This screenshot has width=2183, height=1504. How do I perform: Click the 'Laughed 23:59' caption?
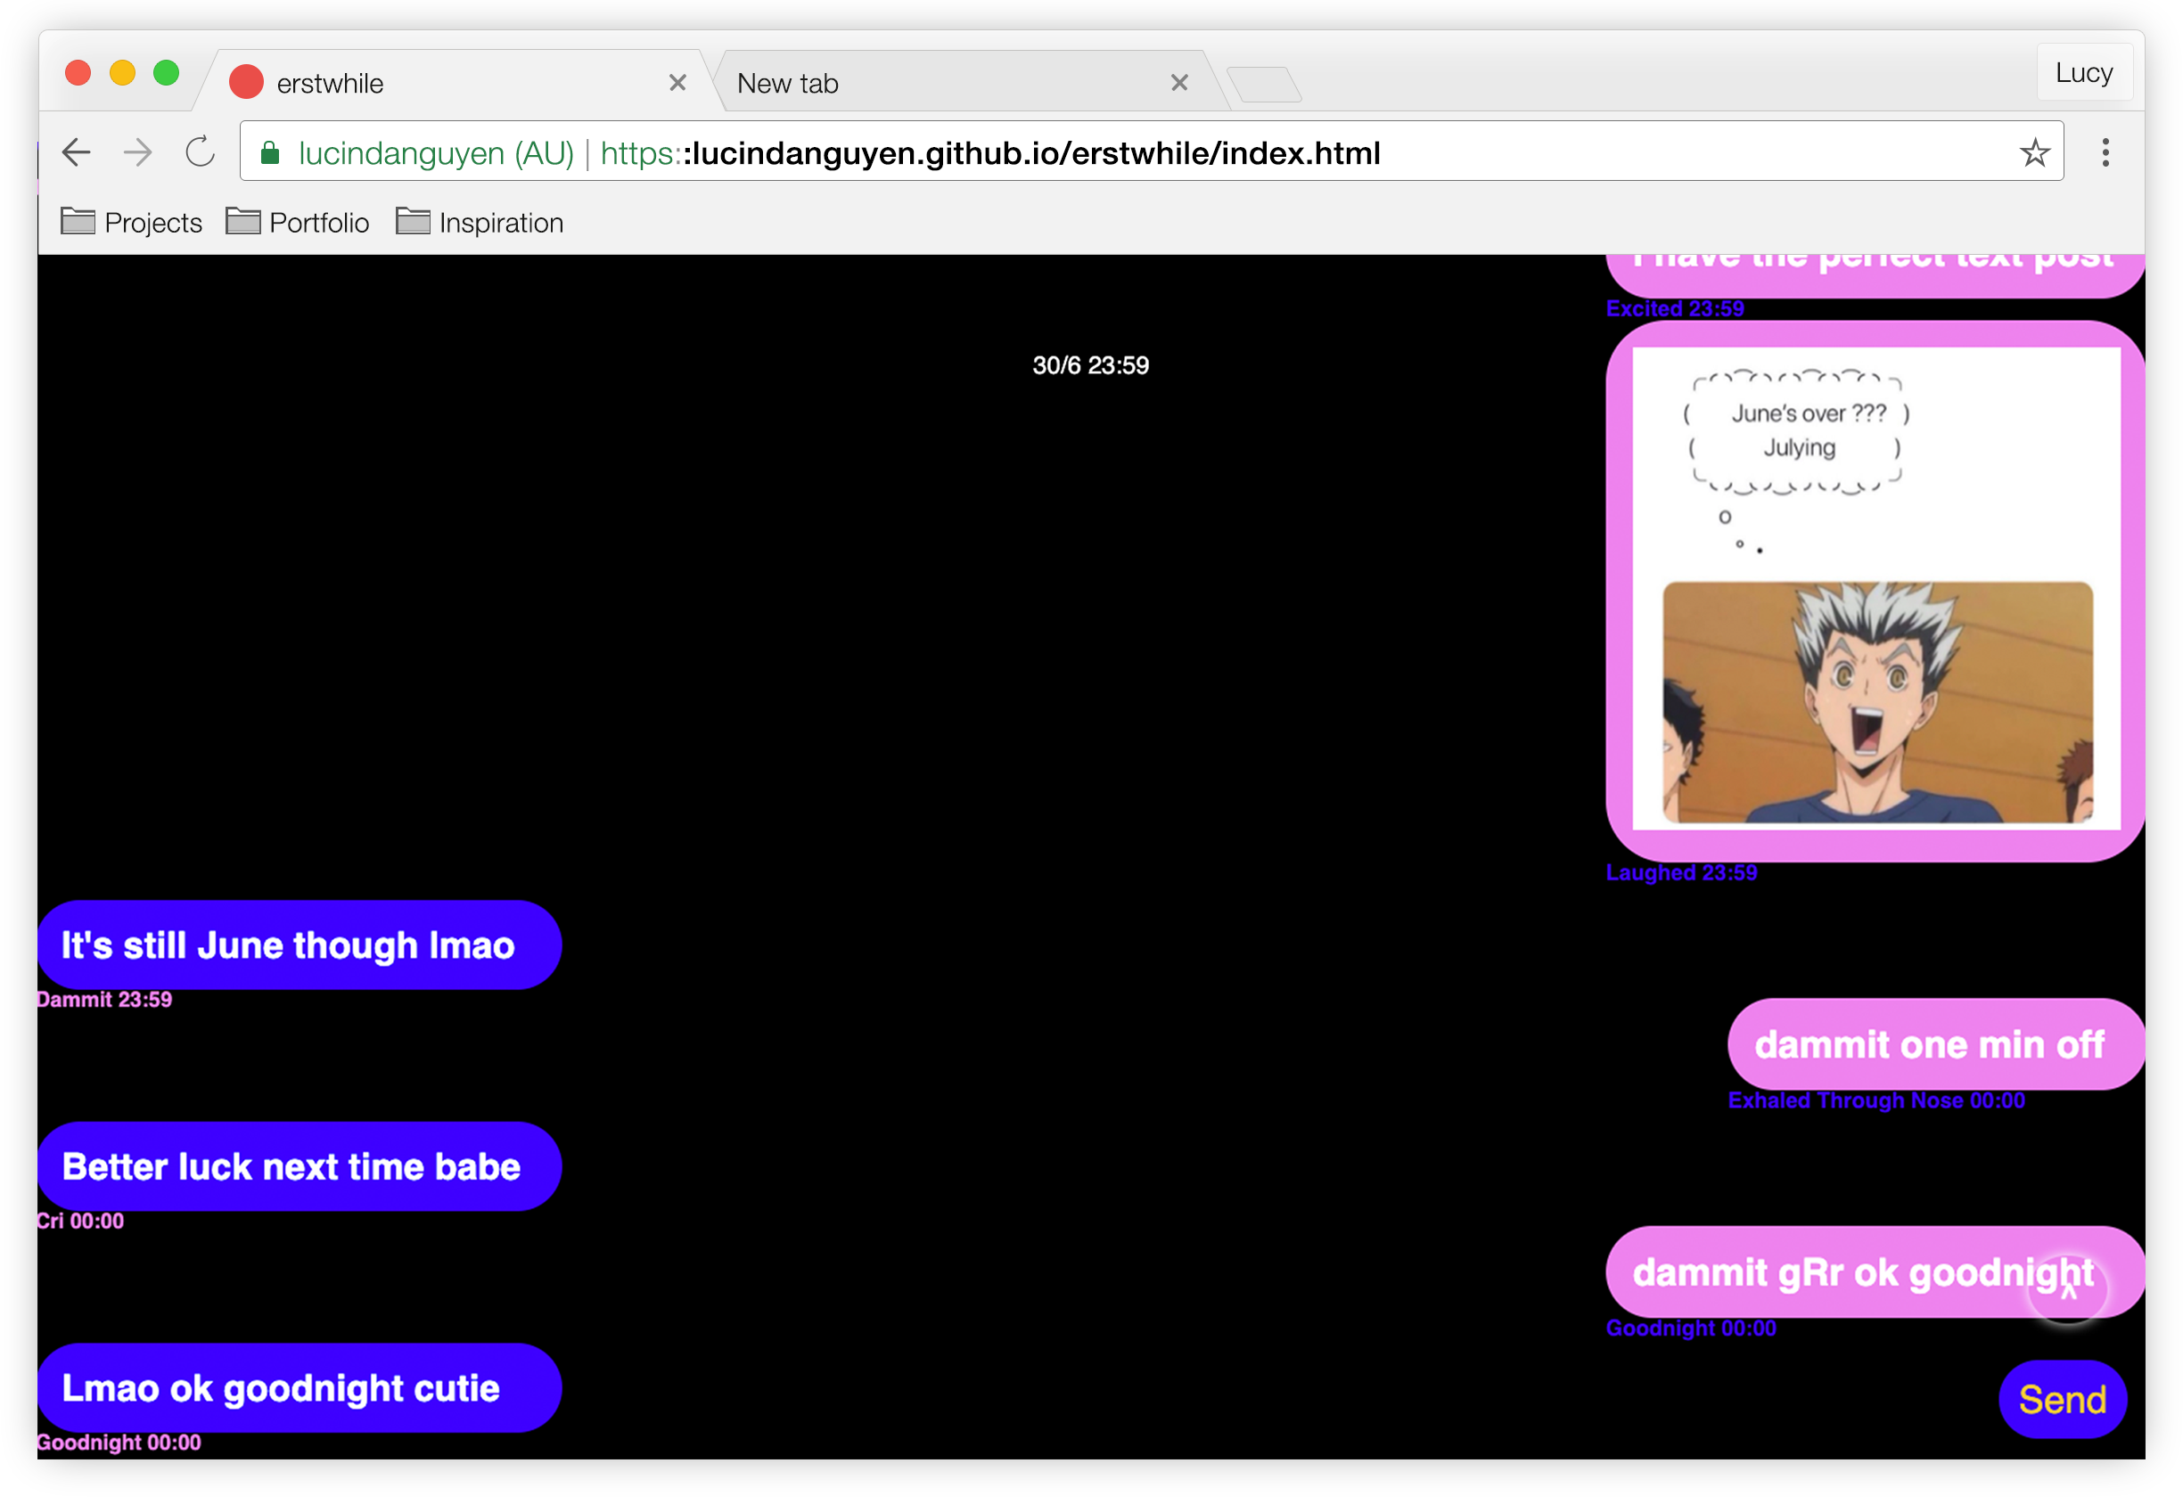tap(1680, 872)
